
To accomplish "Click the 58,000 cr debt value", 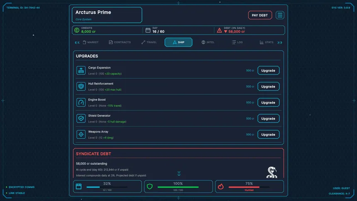I will (x=237, y=32).
